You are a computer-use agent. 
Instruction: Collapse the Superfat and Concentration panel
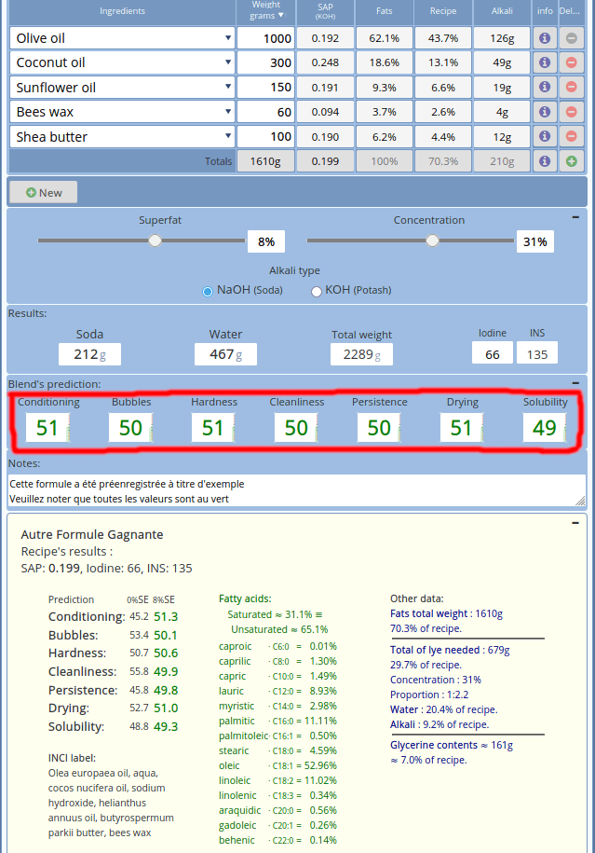tap(576, 216)
